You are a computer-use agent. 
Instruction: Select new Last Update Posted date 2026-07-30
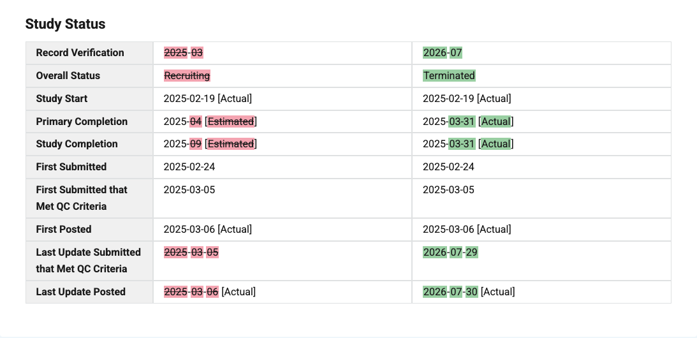click(x=450, y=292)
